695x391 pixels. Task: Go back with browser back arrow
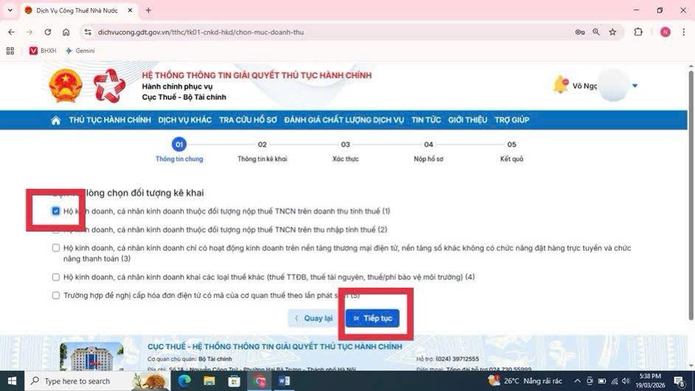point(11,32)
